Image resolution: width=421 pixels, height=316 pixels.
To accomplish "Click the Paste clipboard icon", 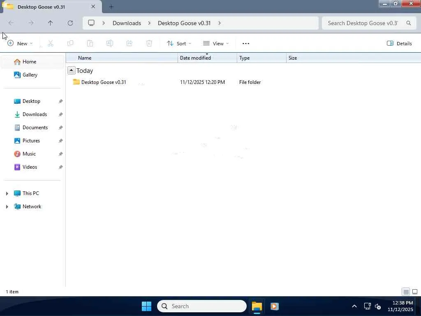I will tap(90, 43).
